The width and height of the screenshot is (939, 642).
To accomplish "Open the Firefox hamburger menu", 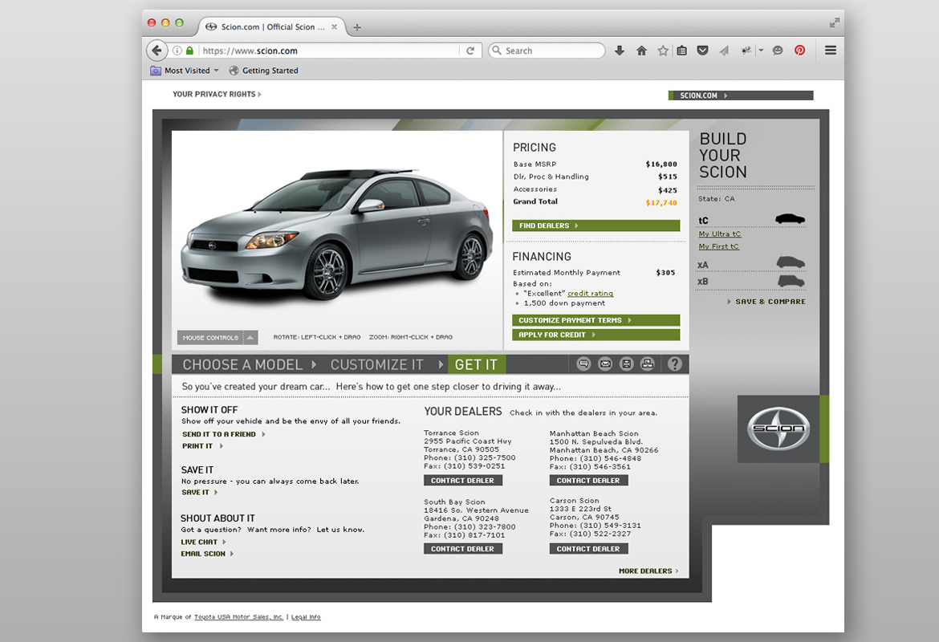I will click(831, 51).
